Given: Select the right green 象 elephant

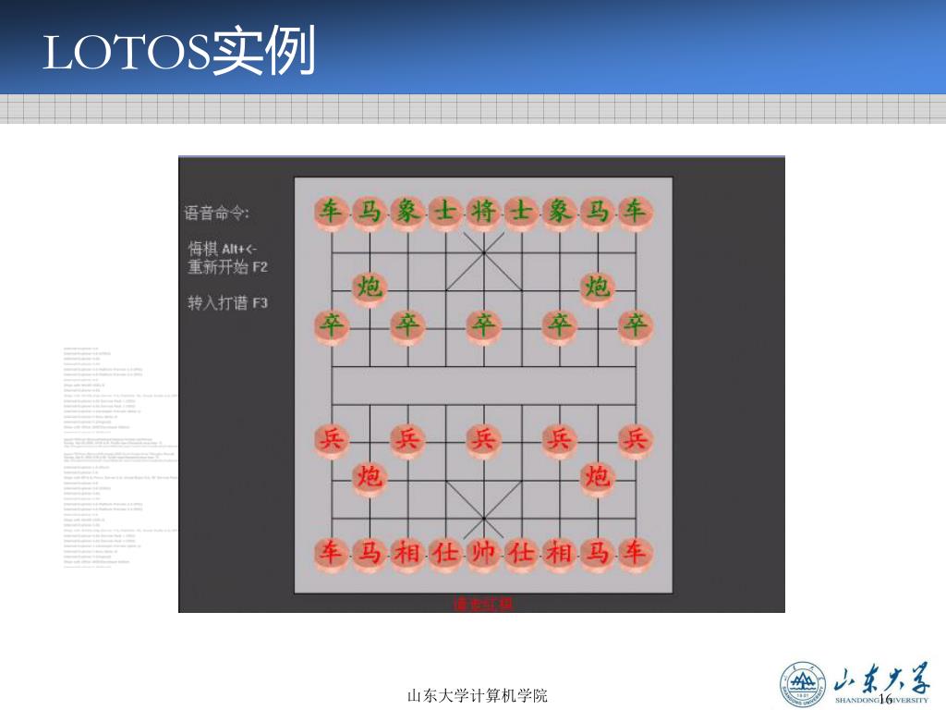Looking at the screenshot, I should (x=559, y=214).
